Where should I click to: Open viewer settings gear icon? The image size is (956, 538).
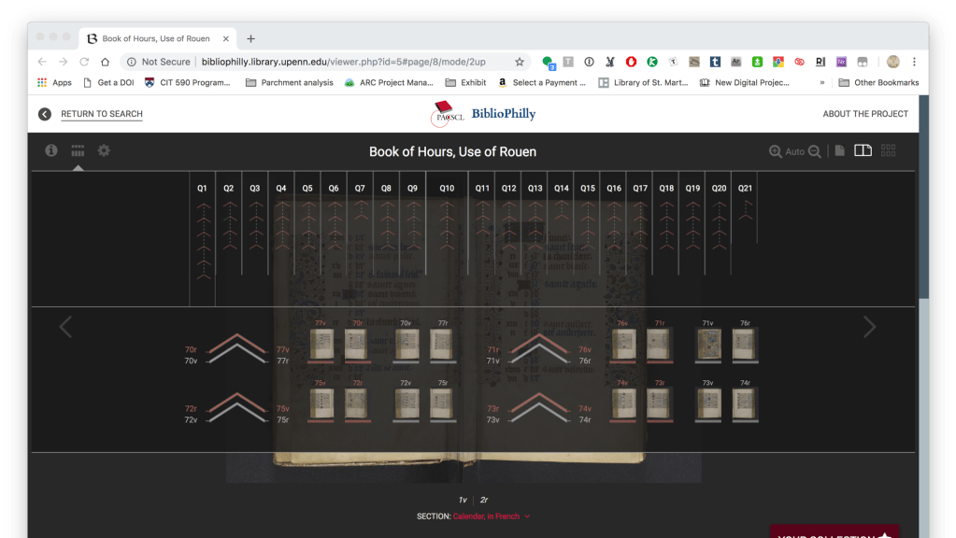(104, 150)
